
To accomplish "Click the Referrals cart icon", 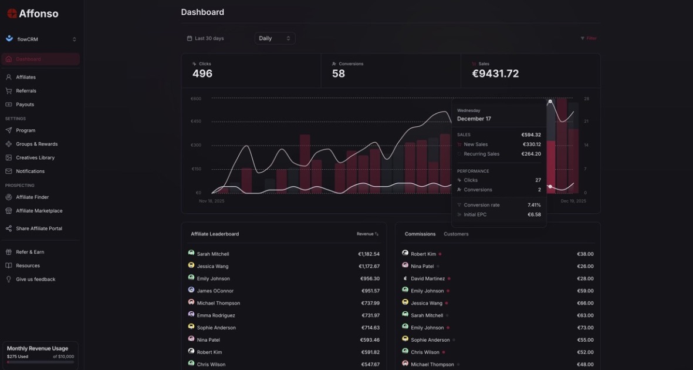I will [x=9, y=91].
